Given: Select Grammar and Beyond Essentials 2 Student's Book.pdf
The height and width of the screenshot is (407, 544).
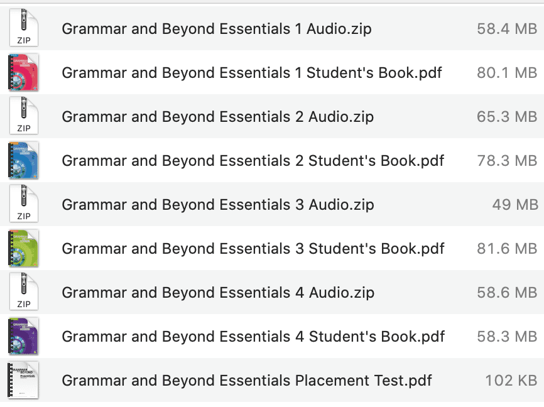Looking at the screenshot, I should pyautogui.click(x=253, y=161).
